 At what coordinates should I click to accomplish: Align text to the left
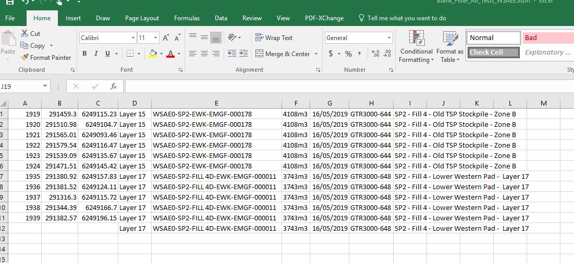pos(193,54)
